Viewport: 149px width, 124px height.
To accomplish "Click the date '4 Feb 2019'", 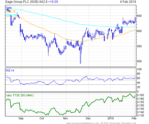I will (x=128, y=2).
